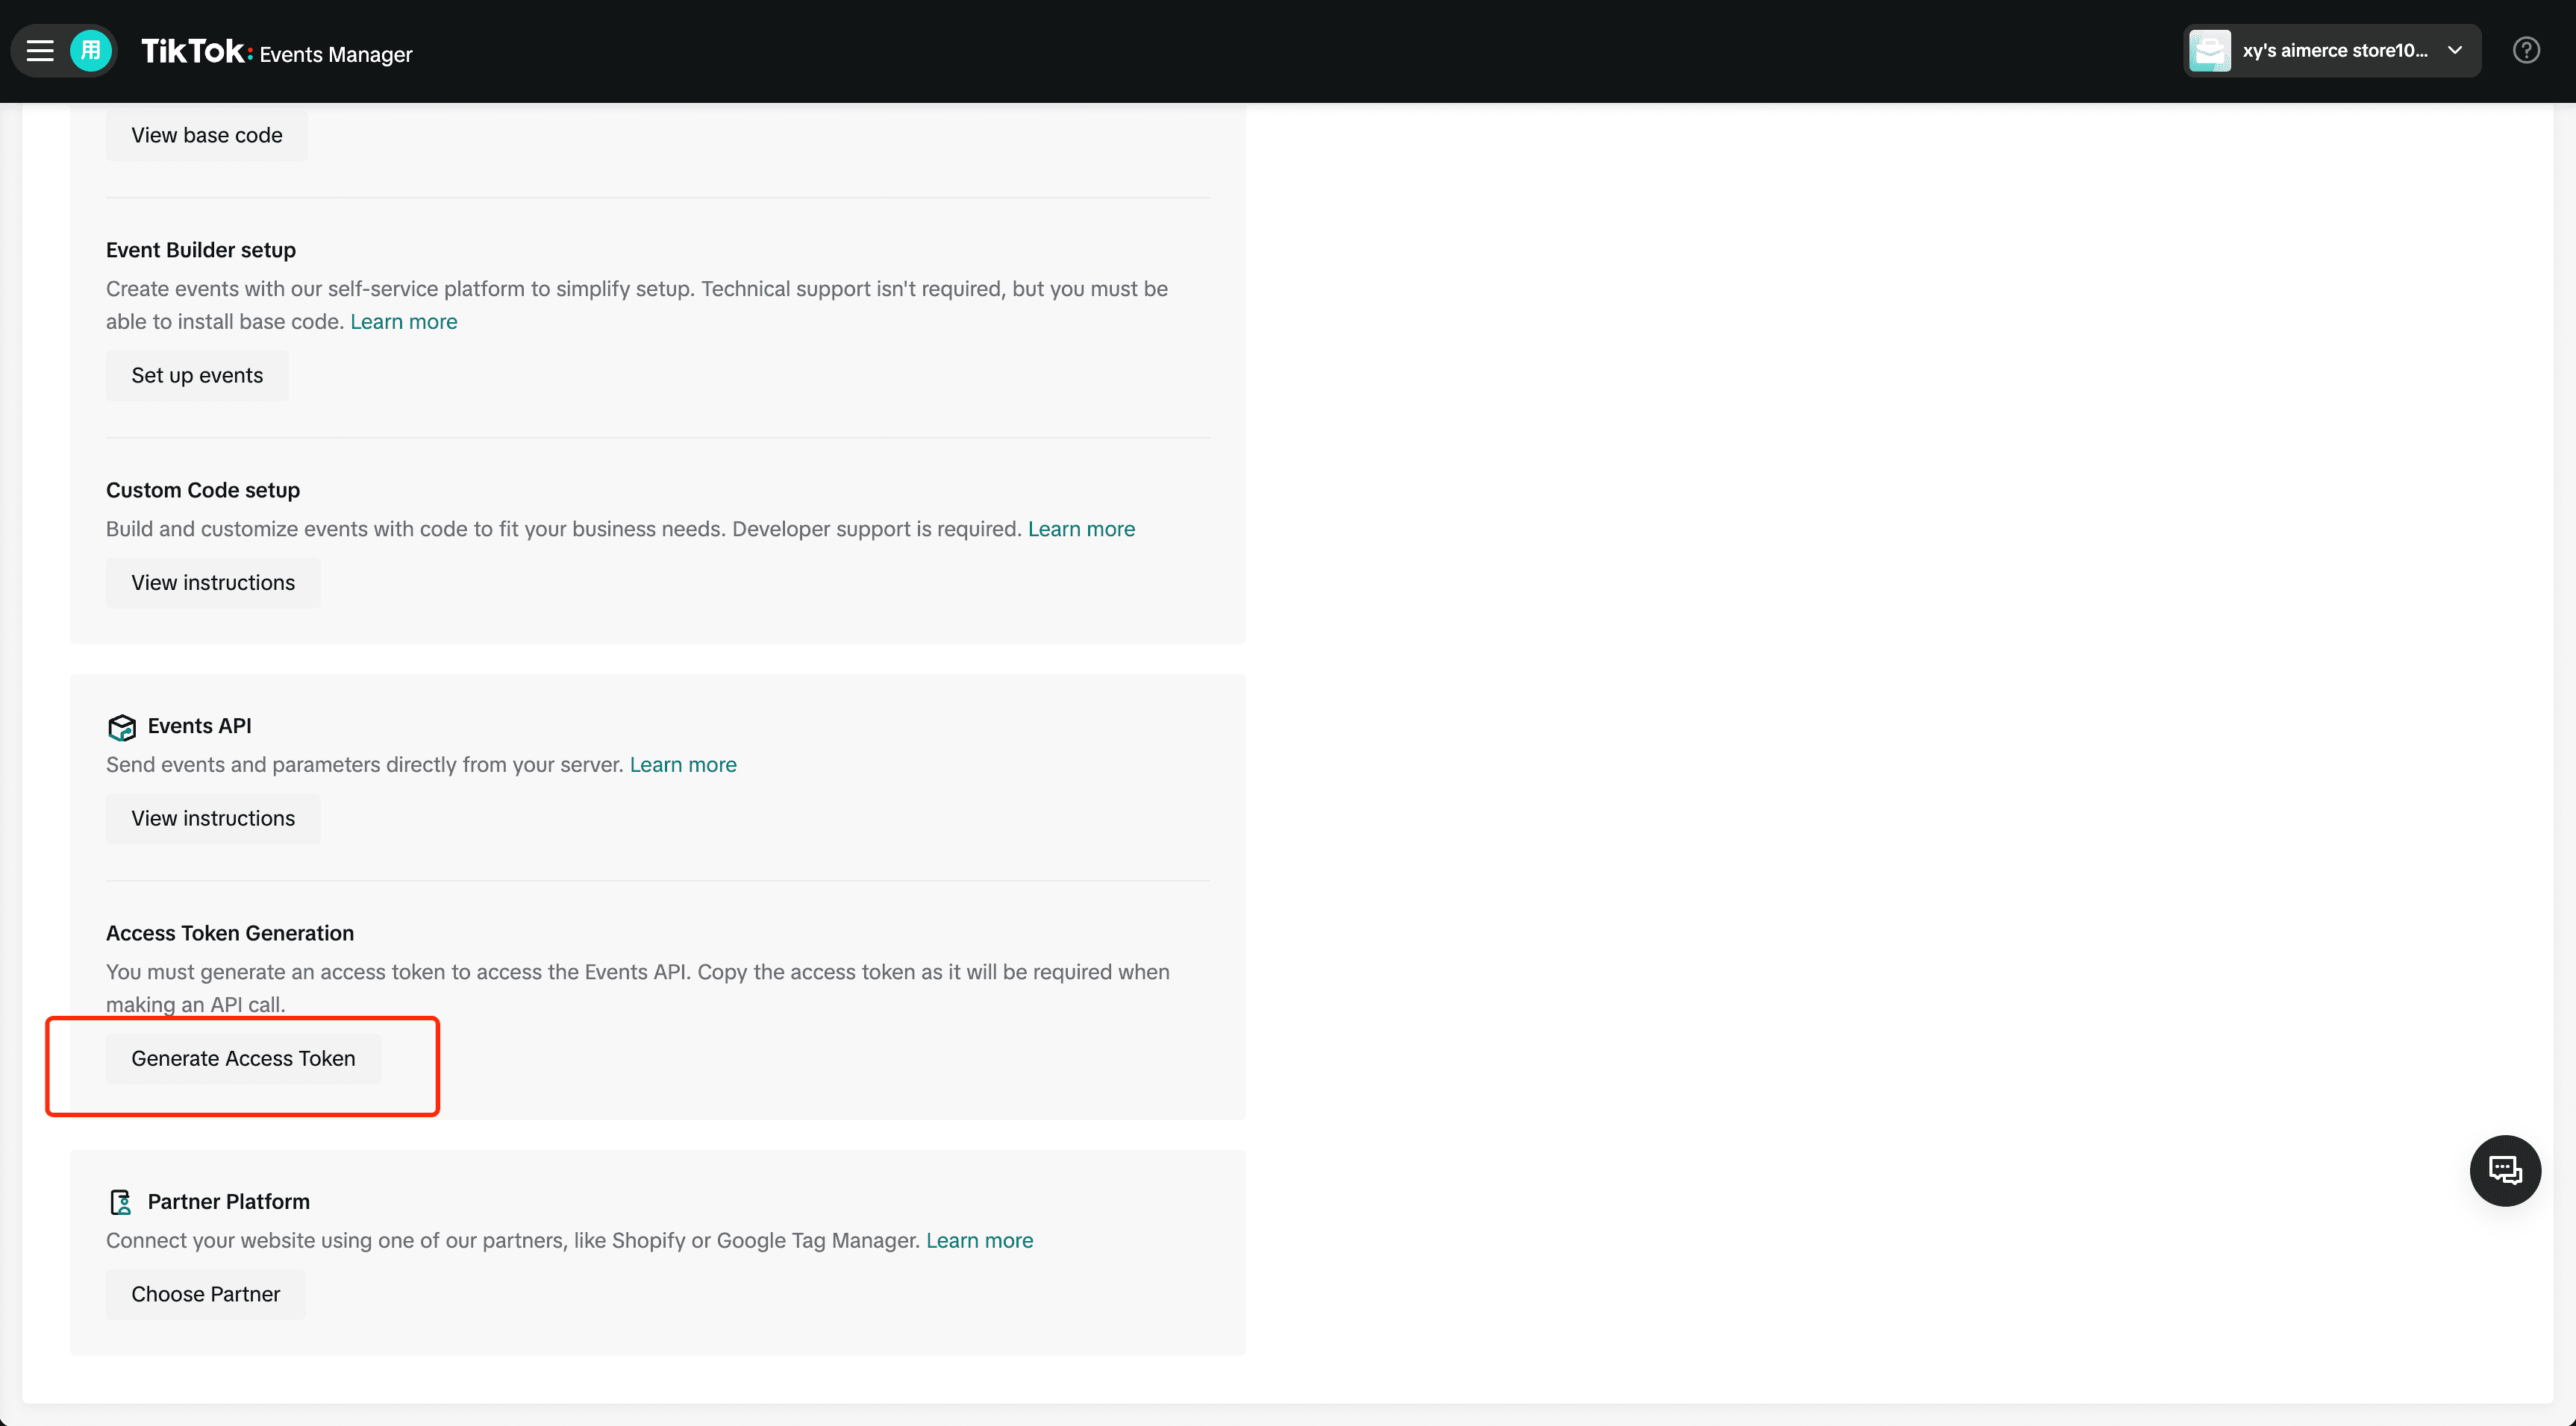This screenshot has height=1426, width=2576.
Task: Click the store avatar thumbnail
Action: (2210, 50)
